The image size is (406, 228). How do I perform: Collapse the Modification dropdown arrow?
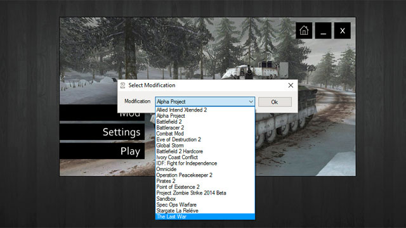tap(251, 101)
